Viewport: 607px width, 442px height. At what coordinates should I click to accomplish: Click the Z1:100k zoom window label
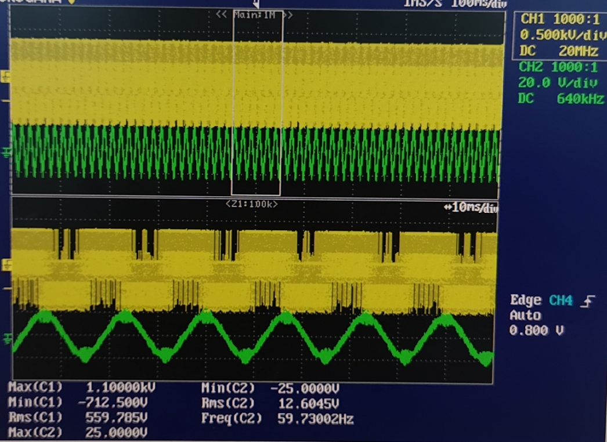click(251, 204)
